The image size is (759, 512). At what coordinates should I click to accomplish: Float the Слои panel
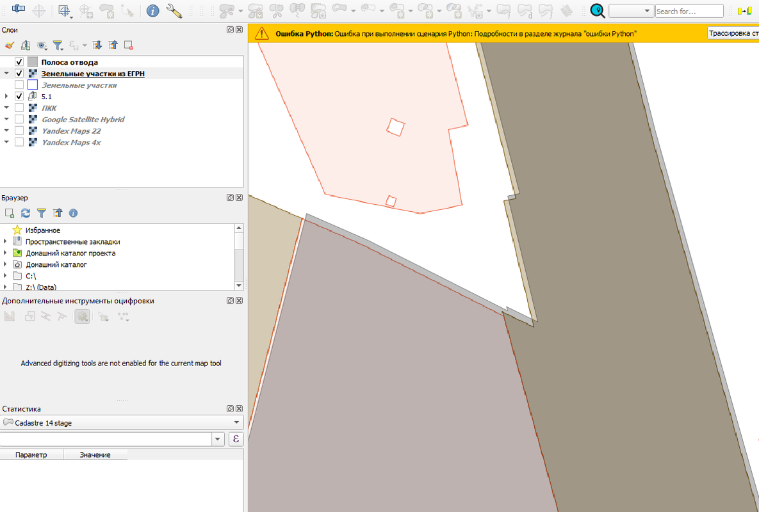coord(231,30)
